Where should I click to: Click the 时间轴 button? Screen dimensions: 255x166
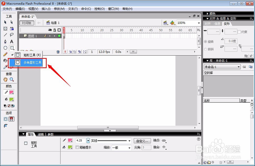click(x=27, y=23)
